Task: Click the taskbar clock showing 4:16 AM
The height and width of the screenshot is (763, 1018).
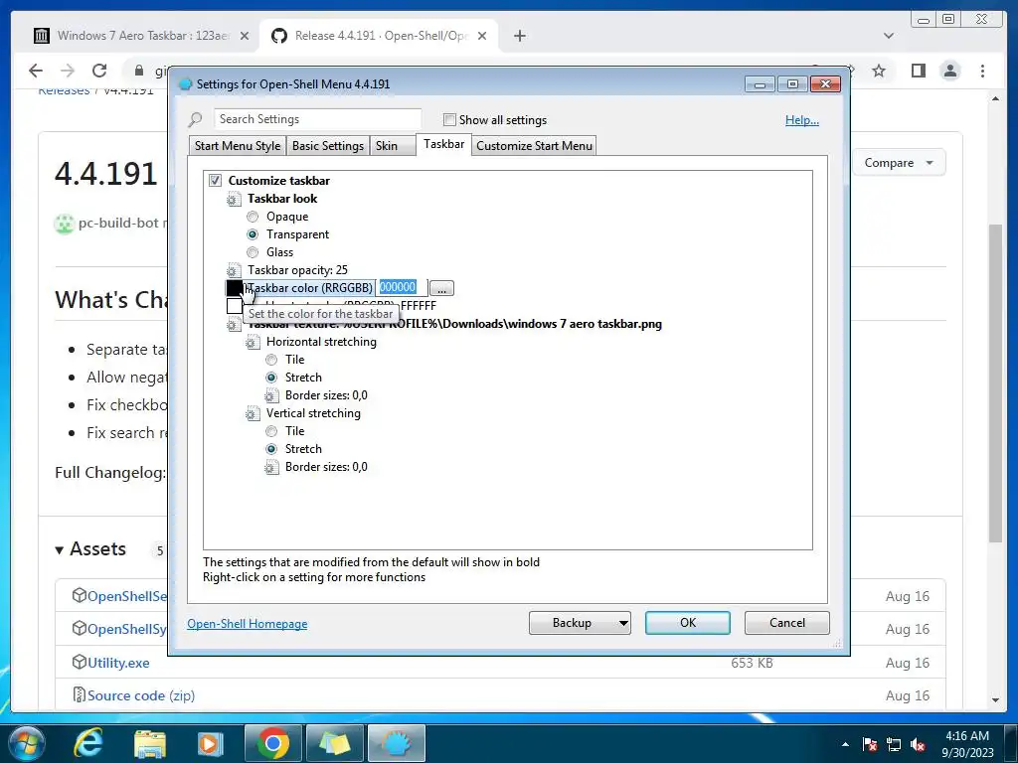Action: 967,744
